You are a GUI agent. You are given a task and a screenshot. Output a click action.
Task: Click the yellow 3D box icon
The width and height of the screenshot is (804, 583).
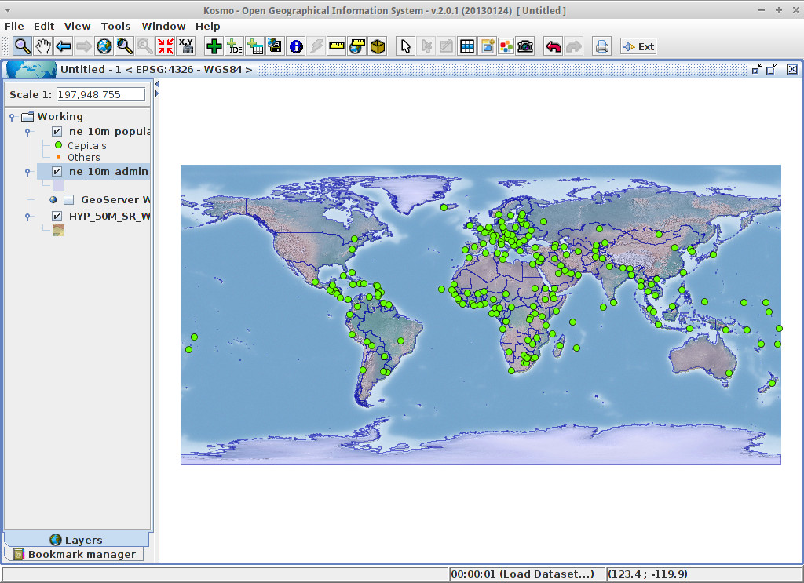tap(378, 46)
